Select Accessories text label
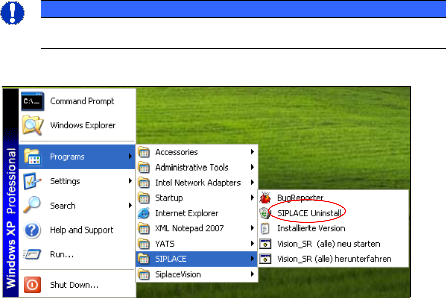The height and width of the screenshot is (298, 446). coord(177,152)
